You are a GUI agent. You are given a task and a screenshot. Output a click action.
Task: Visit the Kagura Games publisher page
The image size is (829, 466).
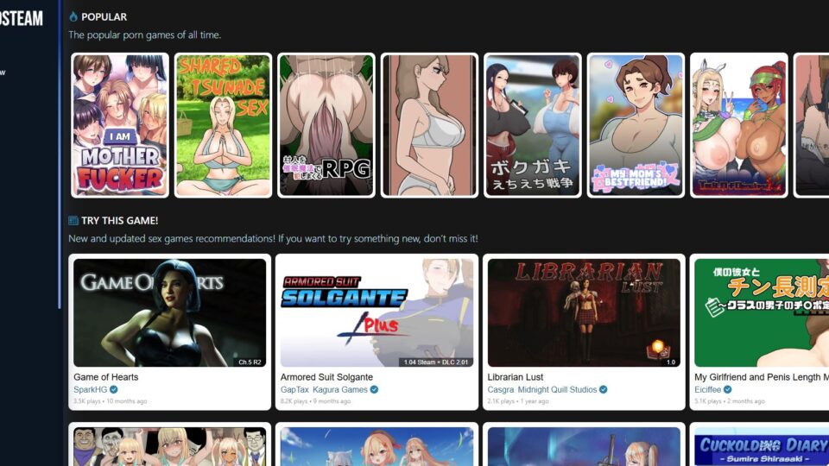pos(340,389)
